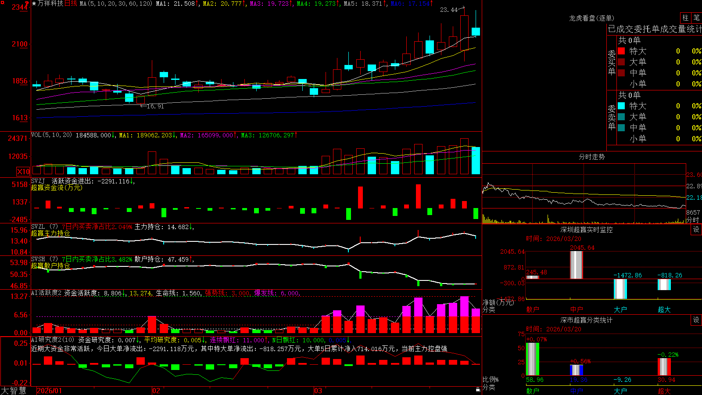Viewport: 702px width, 395px height.
Task: Click the 活跃资金进出: -2291.116 value
Action: (x=93, y=181)
